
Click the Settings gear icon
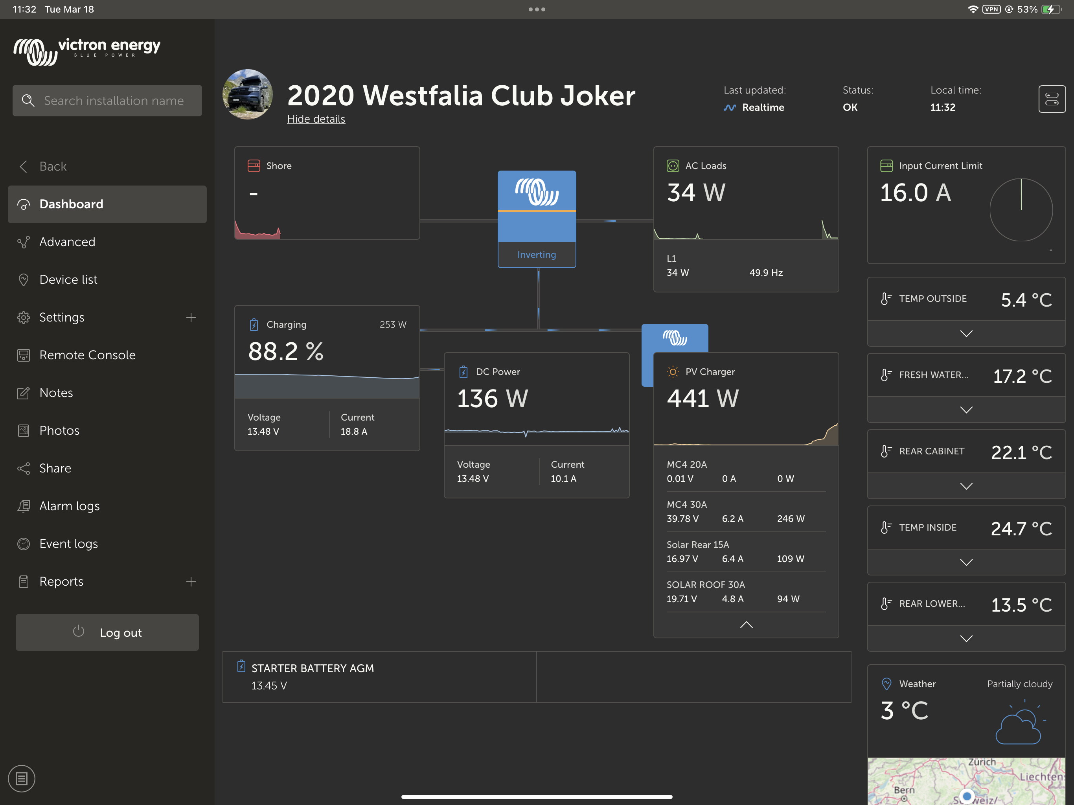[x=23, y=318]
